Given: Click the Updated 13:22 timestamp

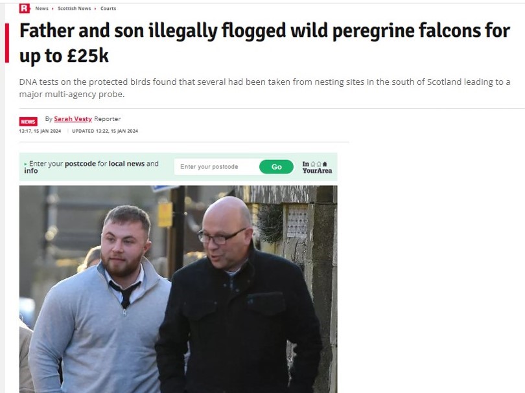Looking at the screenshot, I should pyautogui.click(x=105, y=131).
